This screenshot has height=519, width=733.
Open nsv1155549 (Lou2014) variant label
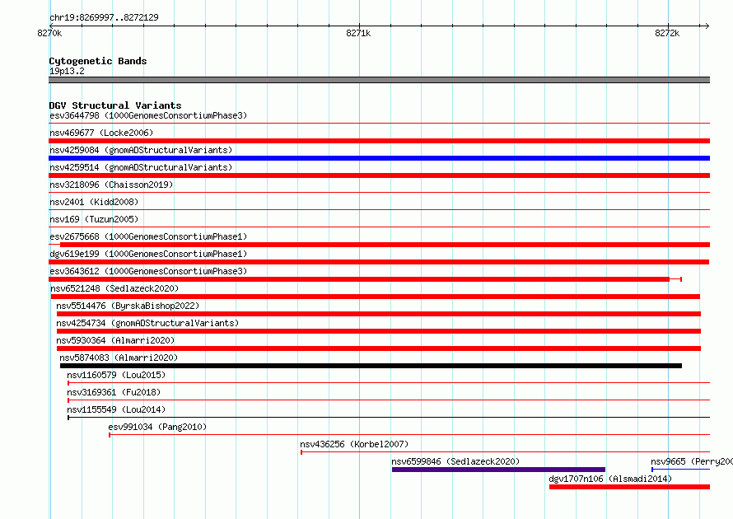[x=116, y=409]
